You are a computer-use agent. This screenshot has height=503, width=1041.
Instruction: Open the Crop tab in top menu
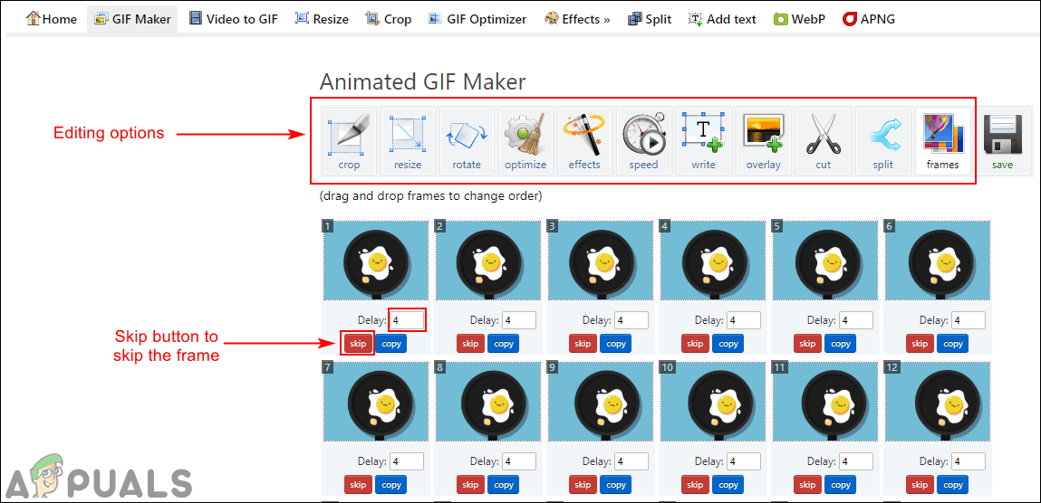[389, 19]
